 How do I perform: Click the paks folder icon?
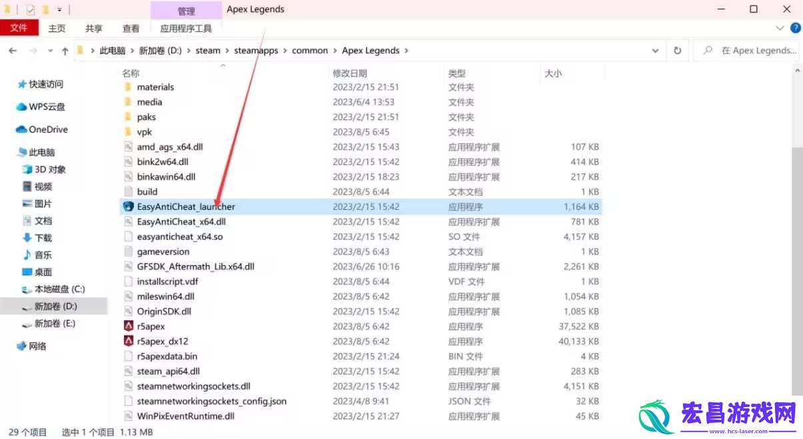coord(129,117)
